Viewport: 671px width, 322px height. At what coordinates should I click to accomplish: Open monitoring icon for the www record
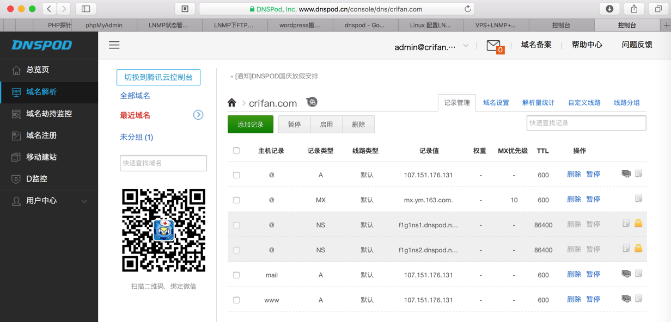[626, 299]
